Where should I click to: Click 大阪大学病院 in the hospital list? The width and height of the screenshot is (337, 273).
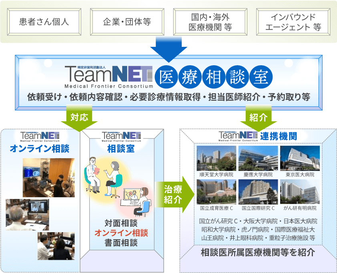[x=261, y=221]
